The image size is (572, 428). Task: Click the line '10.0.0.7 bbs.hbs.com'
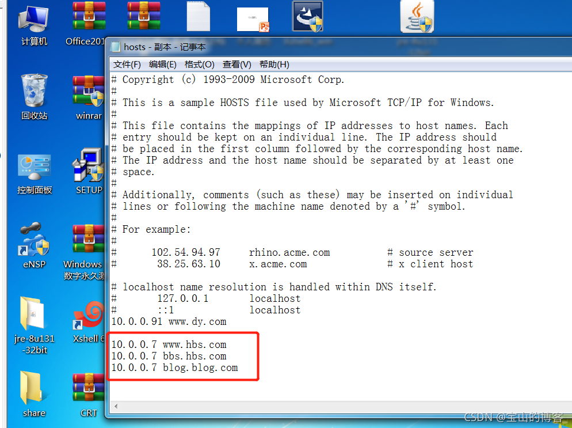(x=169, y=356)
